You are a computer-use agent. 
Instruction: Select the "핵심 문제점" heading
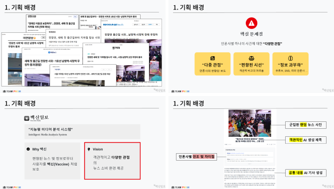tap(251, 34)
